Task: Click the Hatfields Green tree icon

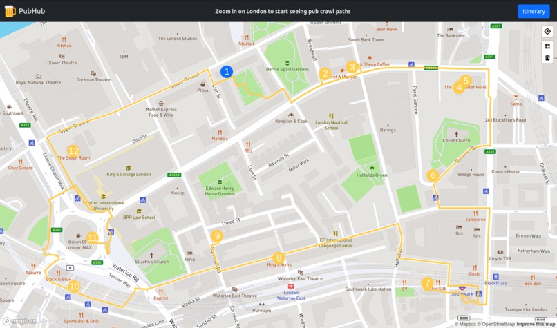Action: (372, 169)
